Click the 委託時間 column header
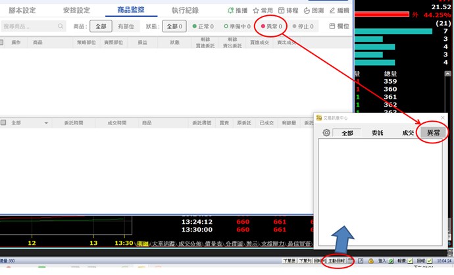This screenshot has height=275, width=454. click(74, 123)
